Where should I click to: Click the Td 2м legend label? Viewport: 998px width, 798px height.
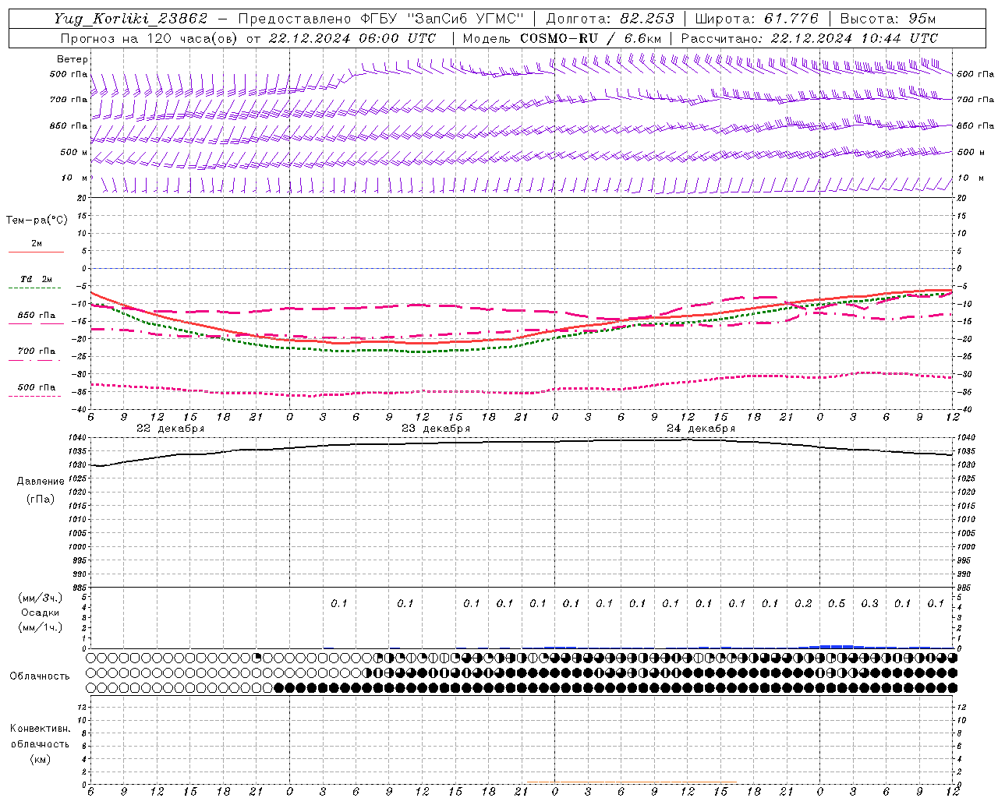(x=37, y=279)
